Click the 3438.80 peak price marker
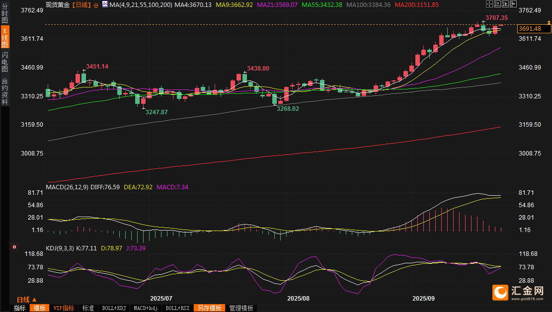The image size is (552, 312). tap(258, 69)
